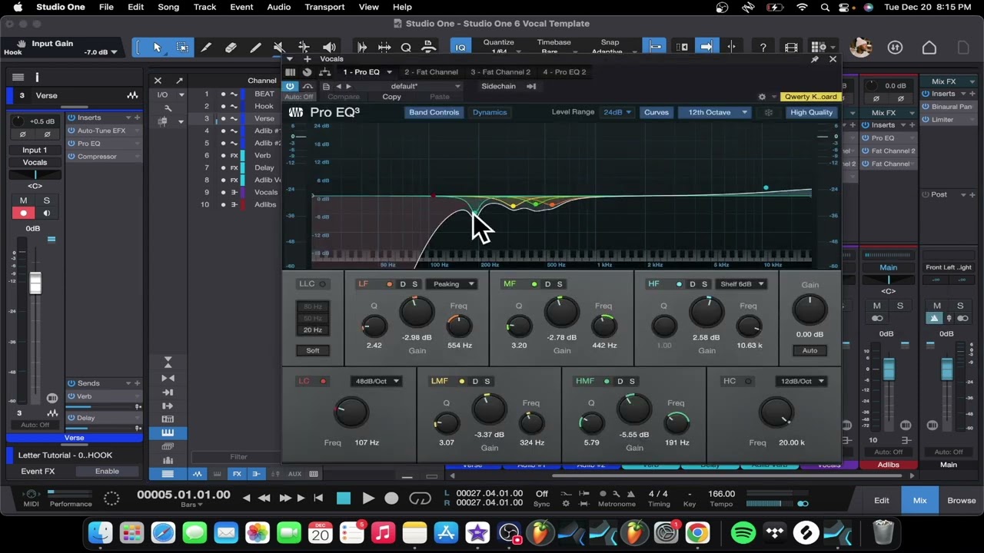The height and width of the screenshot is (553, 984).
Task: Click the track inspector 'i' icon
Action: pos(36,77)
